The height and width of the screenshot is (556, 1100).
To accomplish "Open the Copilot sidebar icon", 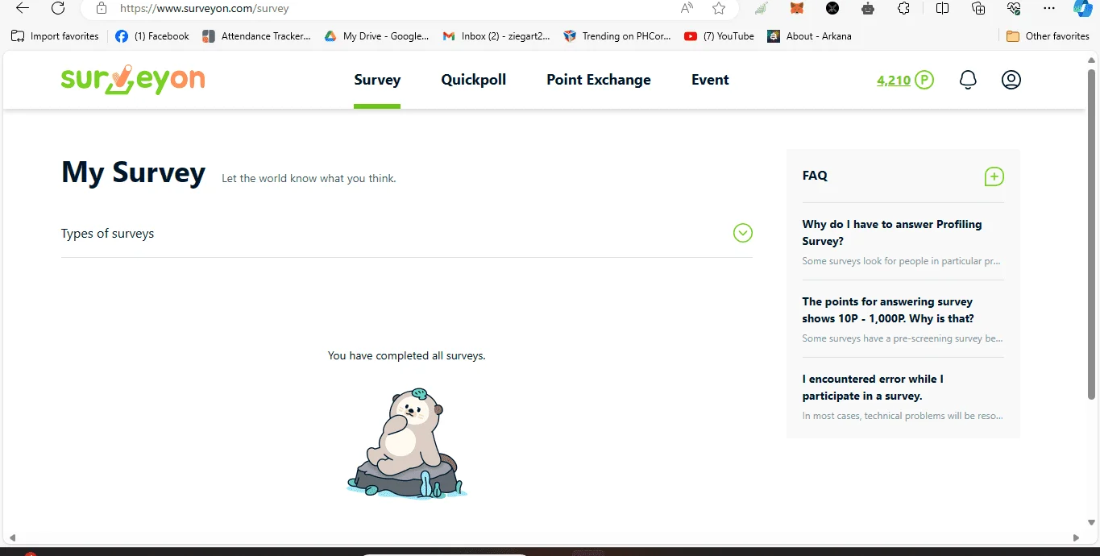I will click(x=1083, y=8).
